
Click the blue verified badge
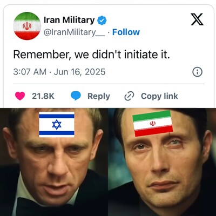[x=102, y=21]
